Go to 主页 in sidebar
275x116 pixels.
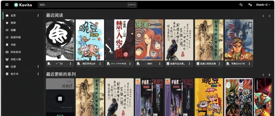point(13,16)
